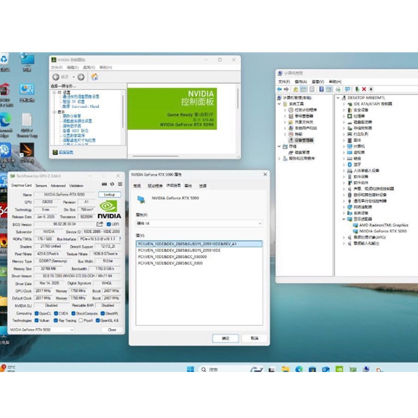Open 硬件 Id property dropdown

coord(199,224)
